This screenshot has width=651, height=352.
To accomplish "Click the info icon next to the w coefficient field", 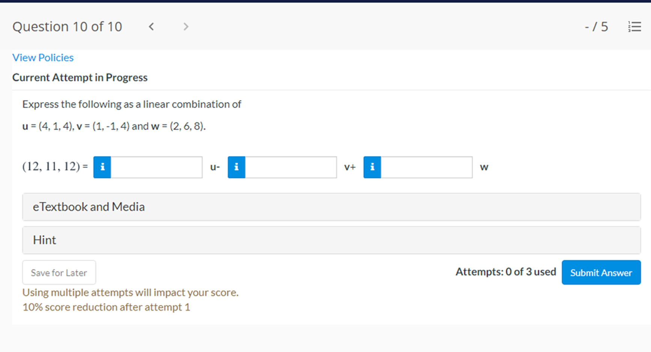I will tap(372, 167).
